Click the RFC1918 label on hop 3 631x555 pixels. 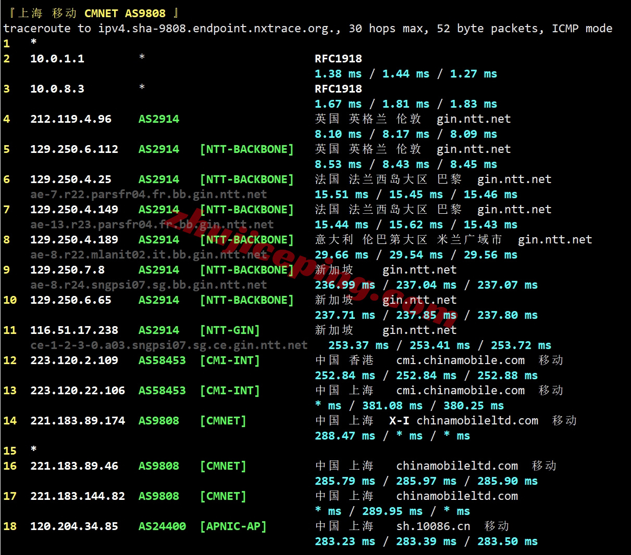pyautogui.click(x=338, y=89)
